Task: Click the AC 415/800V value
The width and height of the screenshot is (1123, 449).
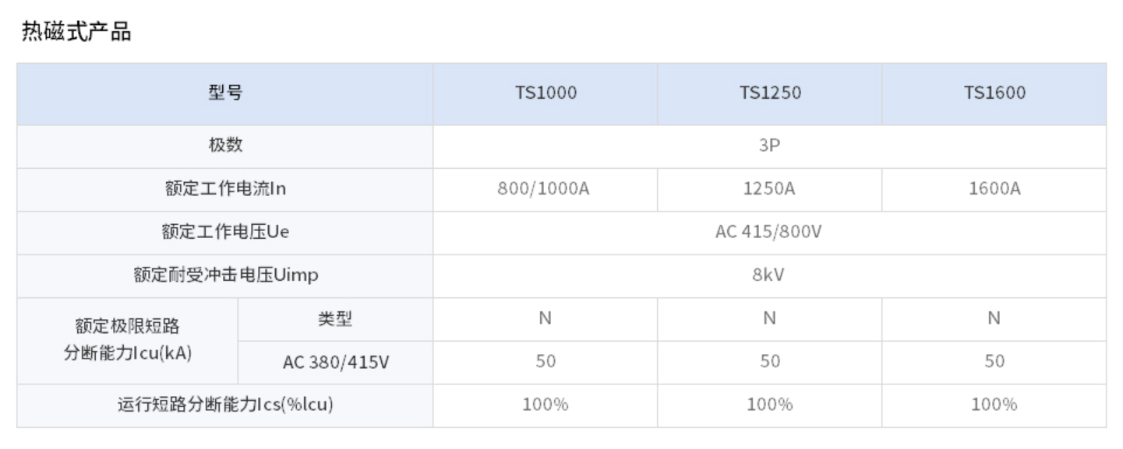Action: [x=769, y=232]
